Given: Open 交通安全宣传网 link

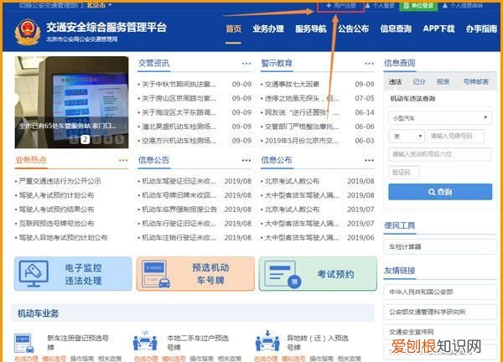Looking at the screenshot, I should coord(440,332).
